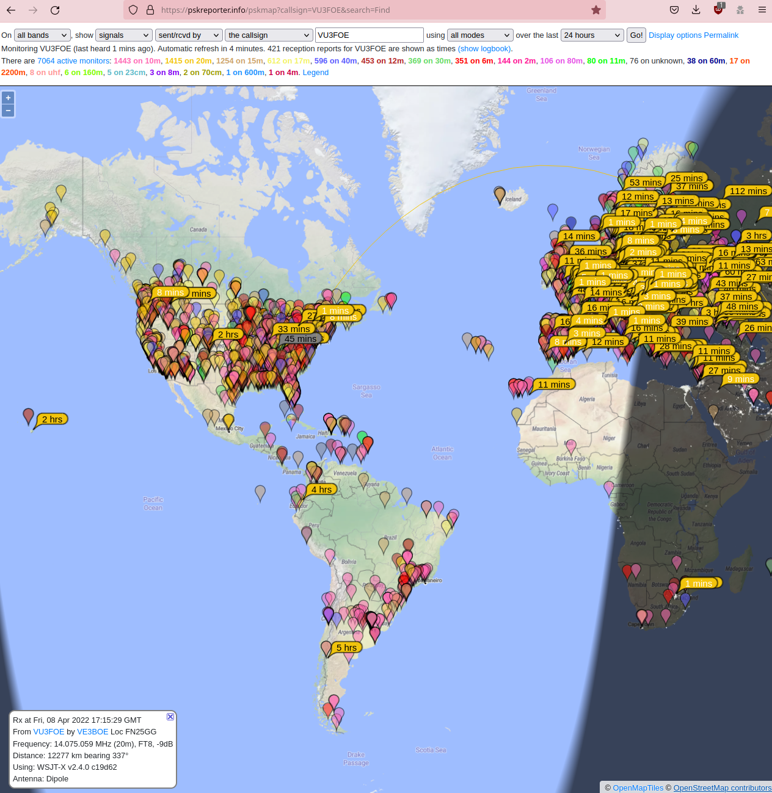Open the 'all modes' dropdown

480,35
